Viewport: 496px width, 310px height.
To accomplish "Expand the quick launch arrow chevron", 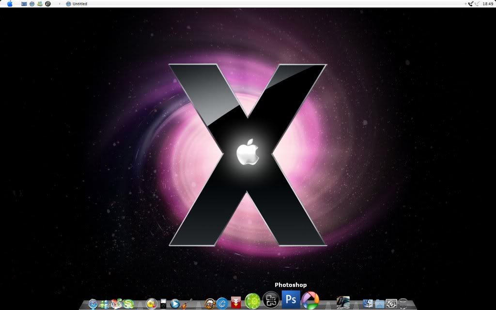I will point(60,4).
